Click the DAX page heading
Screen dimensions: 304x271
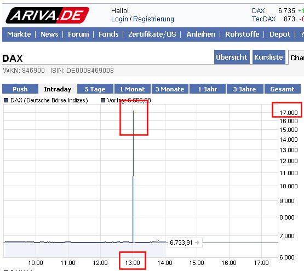[13, 59]
